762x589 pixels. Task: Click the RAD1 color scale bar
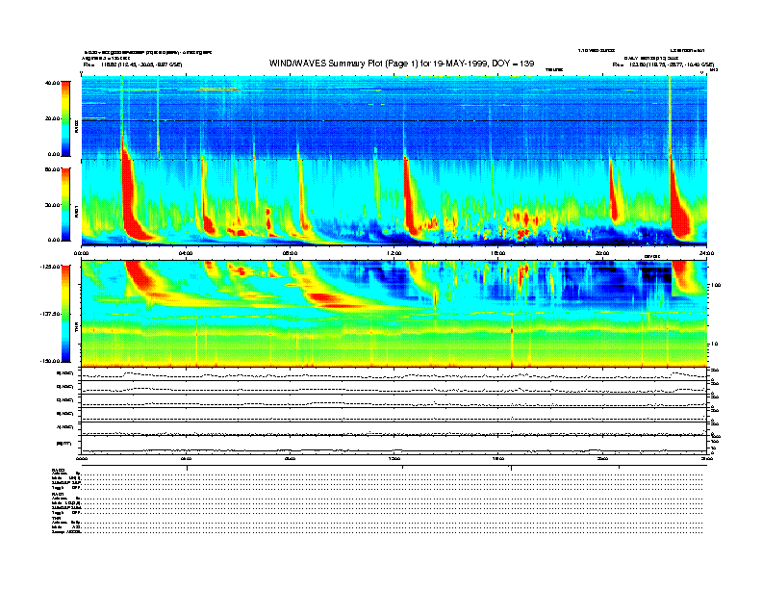click(x=65, y=204)
